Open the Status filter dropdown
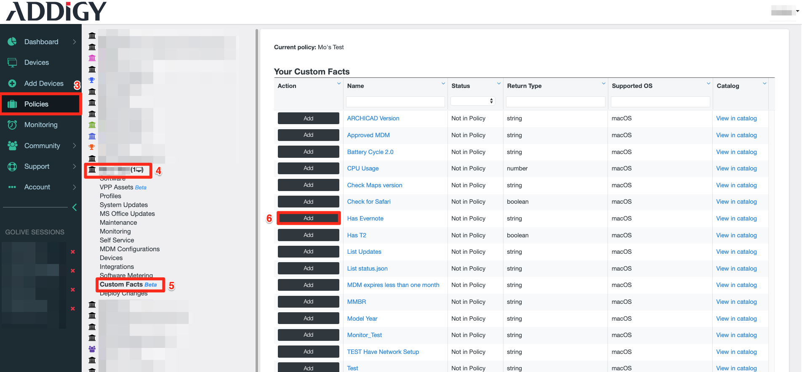 point(472,101)
